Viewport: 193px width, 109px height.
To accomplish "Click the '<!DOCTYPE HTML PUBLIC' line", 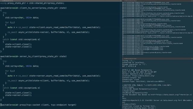I will click(147, 85).
